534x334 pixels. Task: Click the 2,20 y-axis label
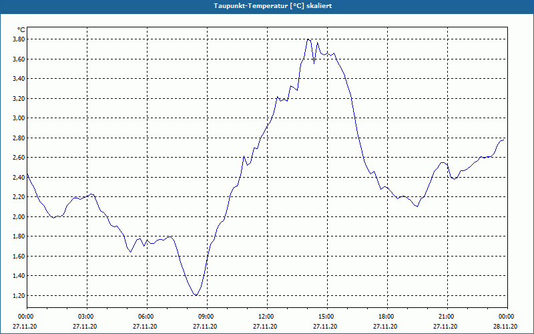point(19,196)
